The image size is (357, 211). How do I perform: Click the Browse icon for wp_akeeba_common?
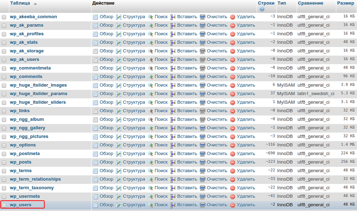pyautogui.click(x=95, y=17)
